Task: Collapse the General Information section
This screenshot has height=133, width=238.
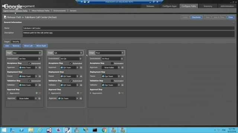Action: tap(234, 23)
